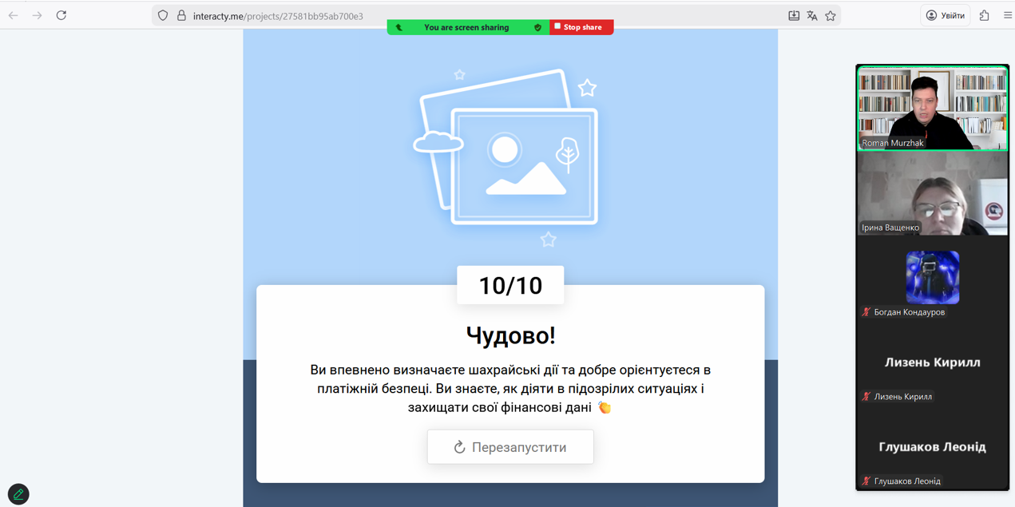Screen dimensions: 1015x507
Task: Click the interacty.me address bar URL
Action: 278,16
